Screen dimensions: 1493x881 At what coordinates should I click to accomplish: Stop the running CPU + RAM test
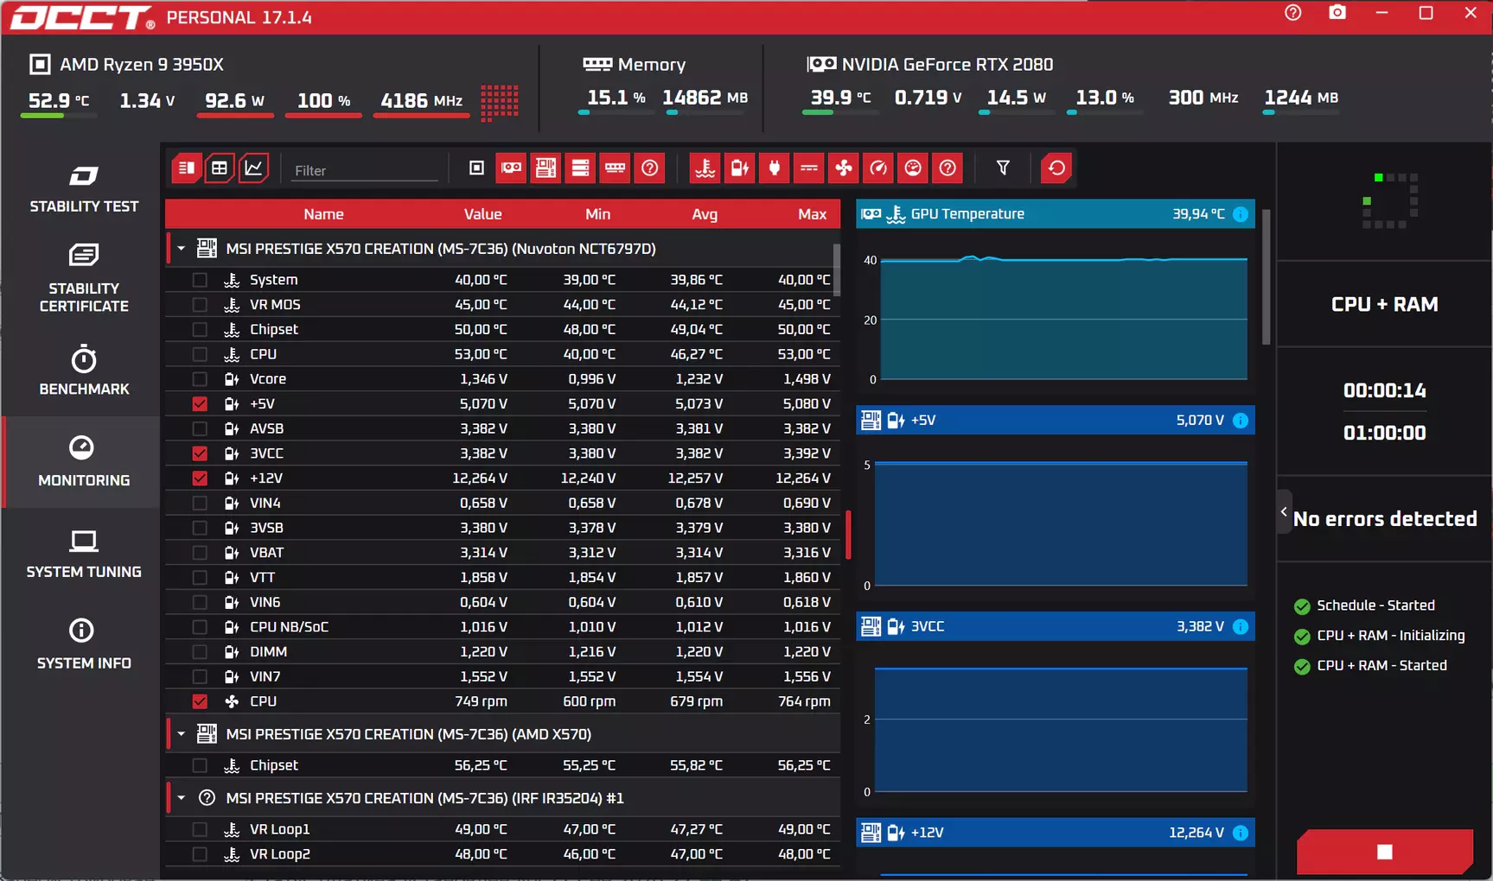pos(1385,852)
